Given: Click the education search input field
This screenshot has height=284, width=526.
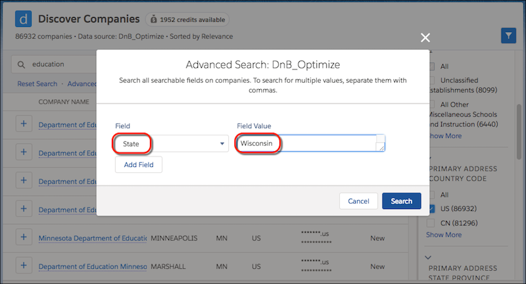Looking at the screenshot, I should [x=54, y=64].
